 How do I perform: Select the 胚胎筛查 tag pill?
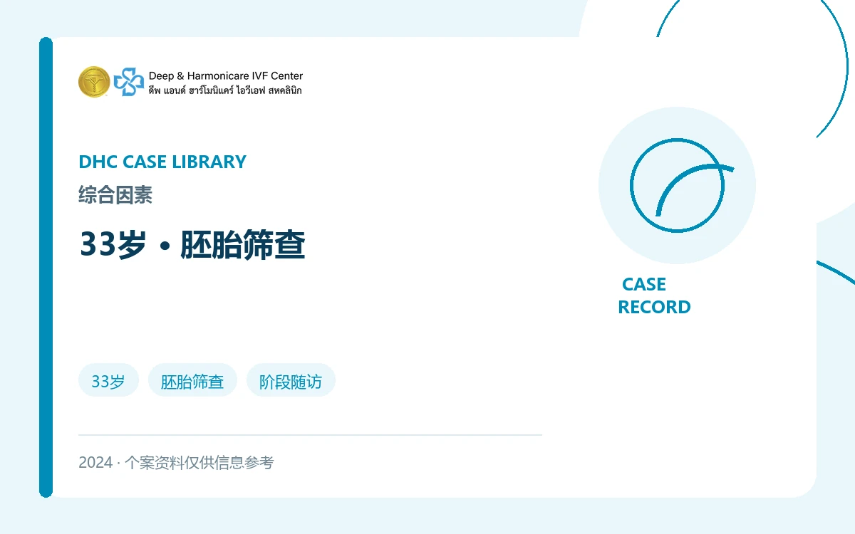(192, 382)
